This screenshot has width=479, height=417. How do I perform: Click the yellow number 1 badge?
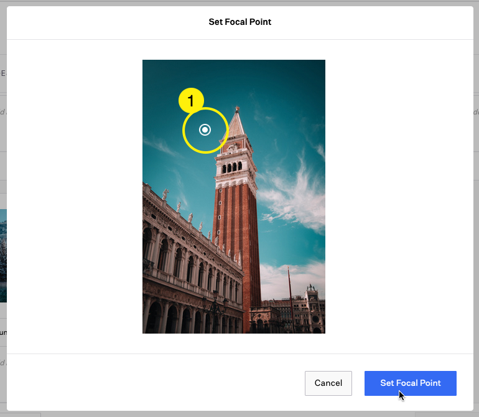click(x=191, y=101)
